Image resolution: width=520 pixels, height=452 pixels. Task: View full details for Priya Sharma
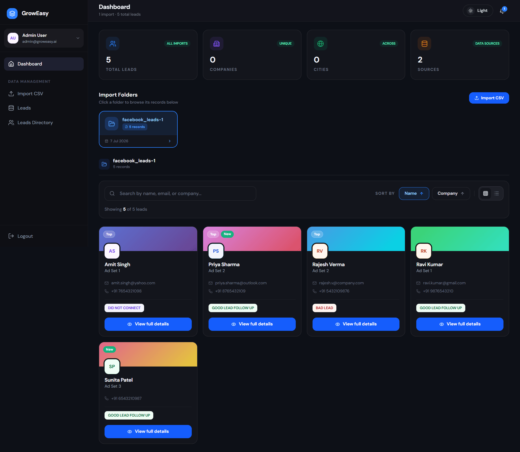pyautogui.click(x=252, y=324)
